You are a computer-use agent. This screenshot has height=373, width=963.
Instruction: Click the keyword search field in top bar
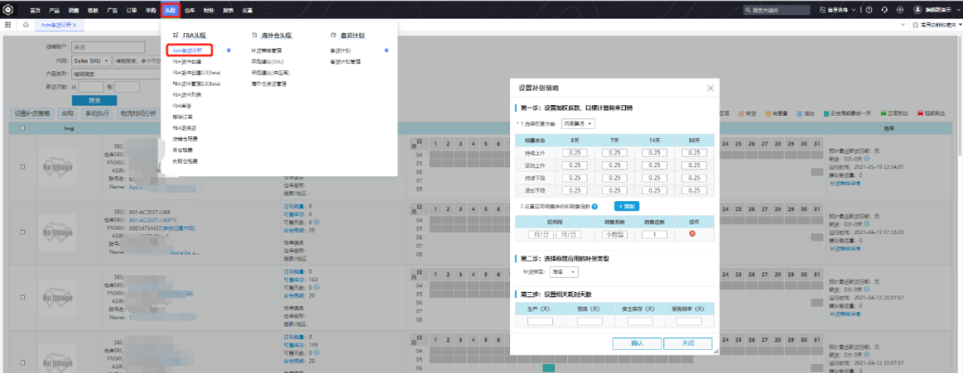[x=776, y=10]
